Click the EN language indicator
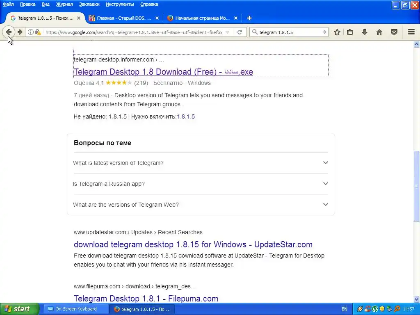Screen dimensions: 420x315 (x=344, y=309)
